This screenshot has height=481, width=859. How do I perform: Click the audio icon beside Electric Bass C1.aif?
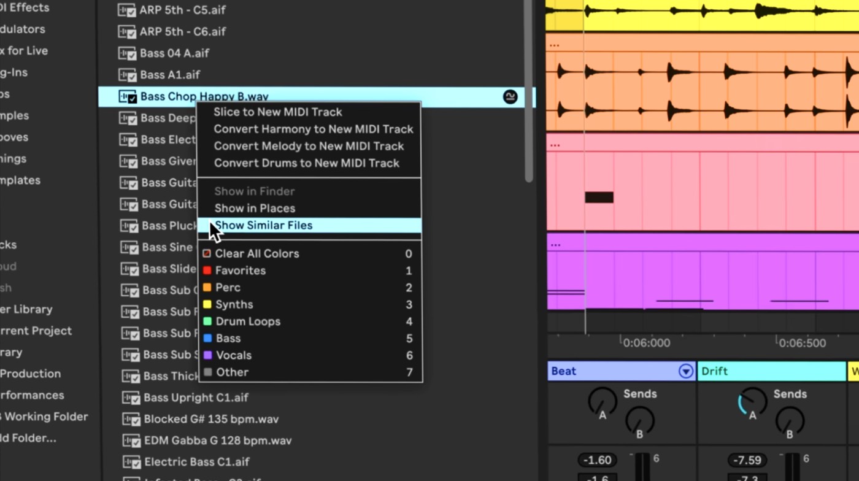tap(131, 461)
